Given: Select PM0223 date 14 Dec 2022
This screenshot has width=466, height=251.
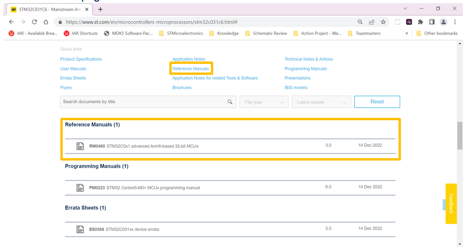Looking at the screenshot, I should coord(370,187).
